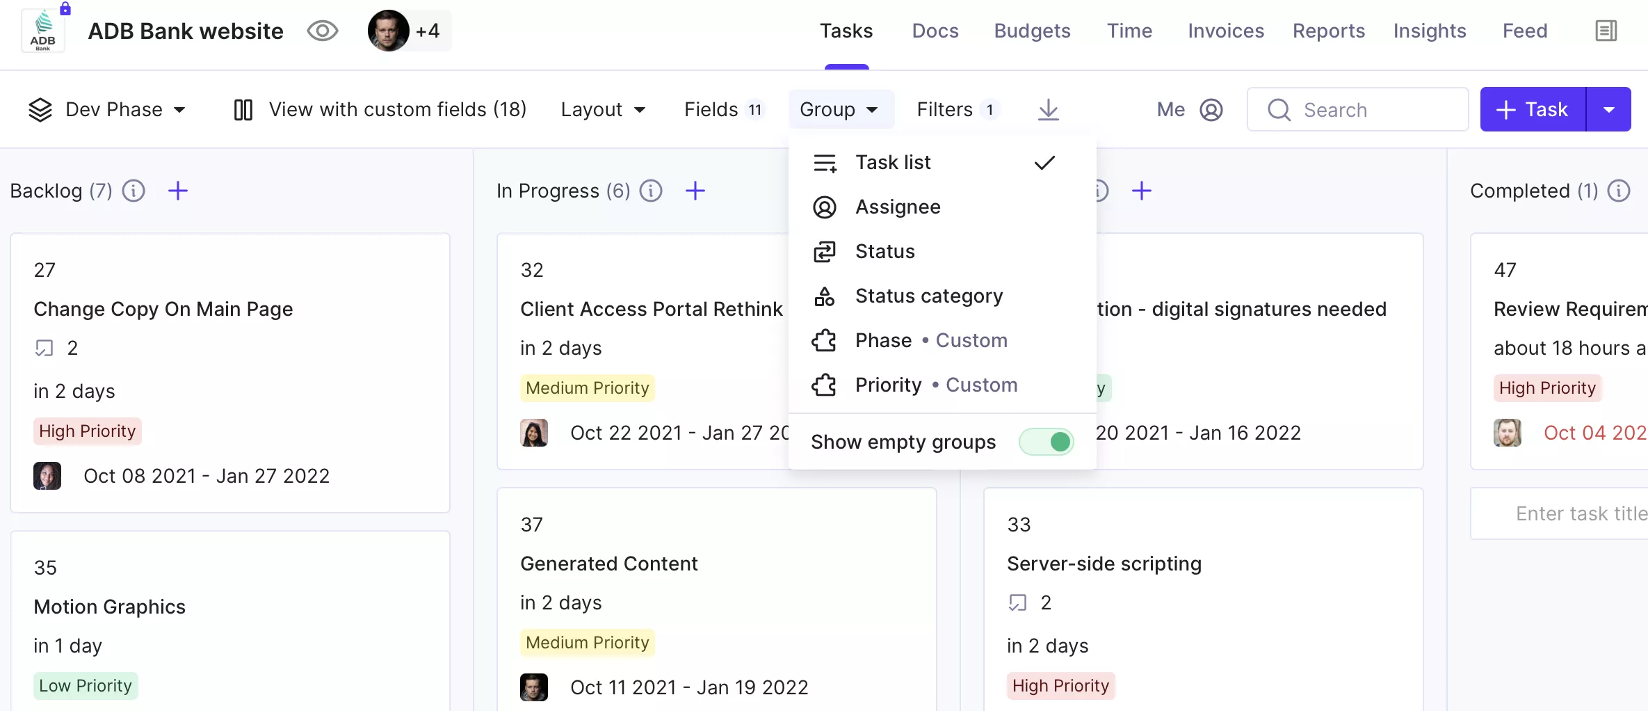Open Filters with 1 active
The height and width of the screenshot is (711, 1648).
coord(958,109)
